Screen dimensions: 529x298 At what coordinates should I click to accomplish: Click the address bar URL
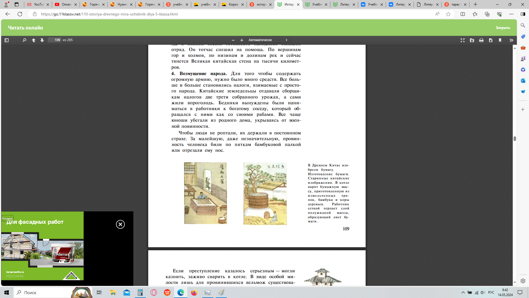pyautogui.click(x=109, y=14)
